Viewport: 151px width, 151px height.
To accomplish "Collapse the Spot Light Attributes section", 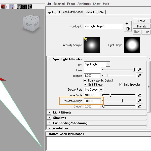I will click(x=49, y=59).
